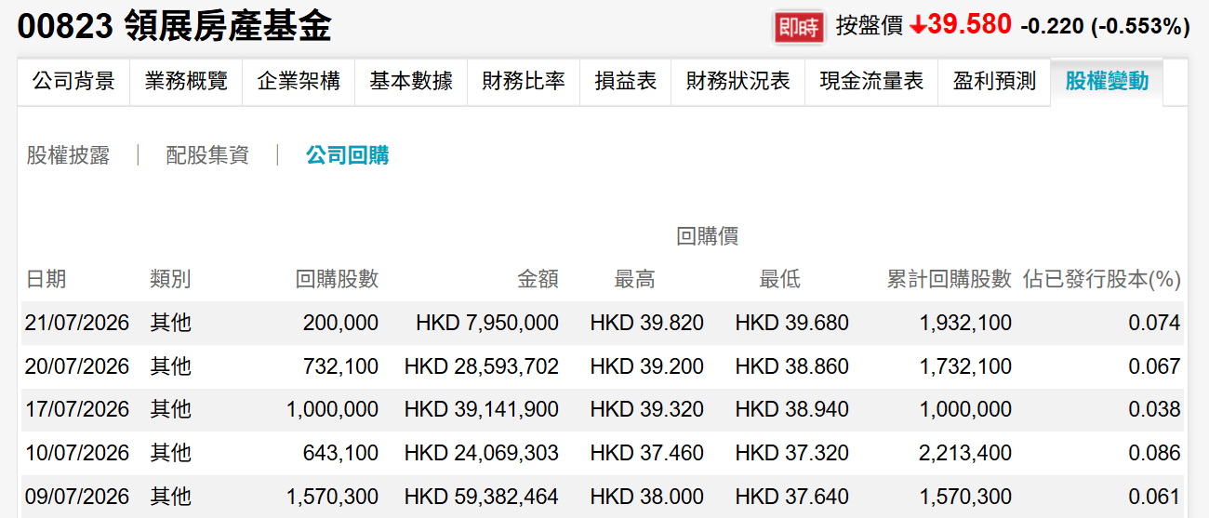Click the 00823 領展房產基金 stock title

point(174,26)
